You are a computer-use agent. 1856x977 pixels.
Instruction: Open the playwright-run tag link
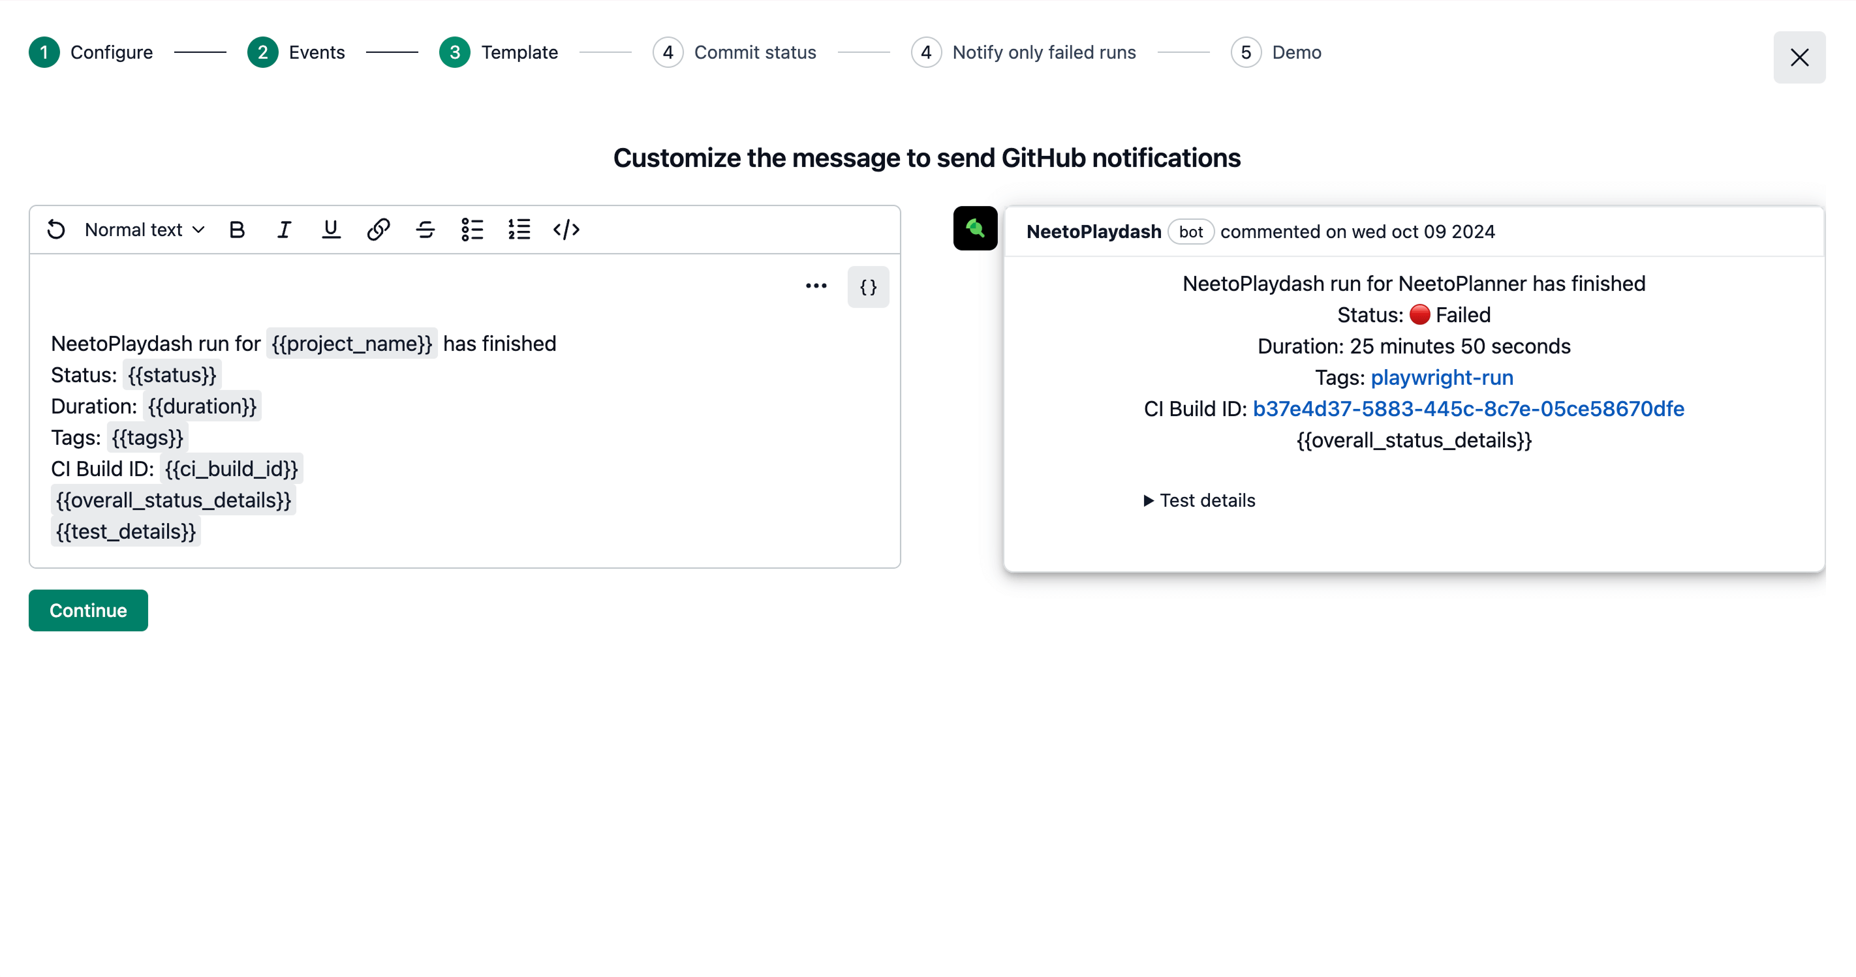tap(1442, 377)
